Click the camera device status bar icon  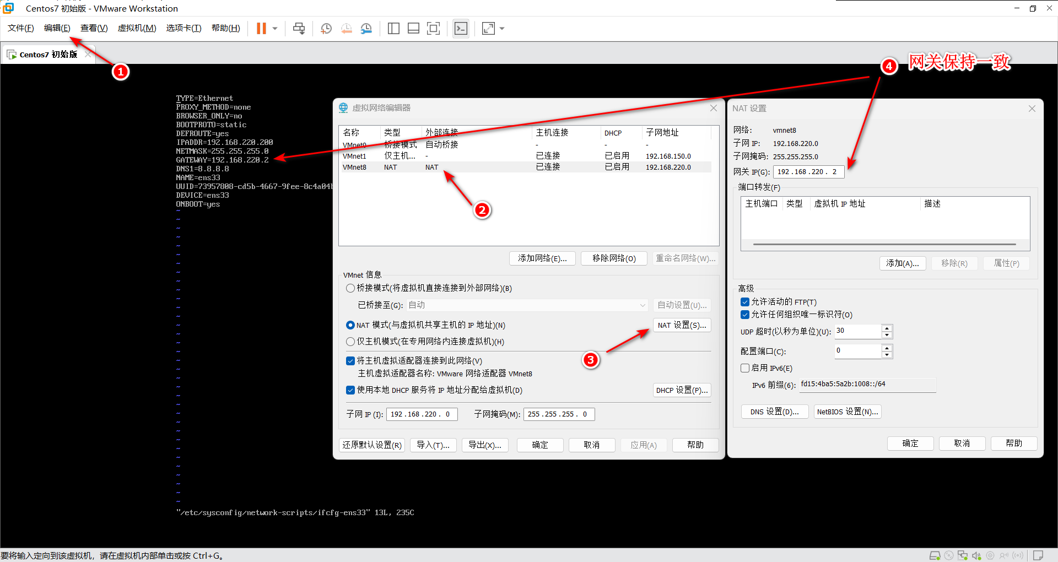click(990, 555)
